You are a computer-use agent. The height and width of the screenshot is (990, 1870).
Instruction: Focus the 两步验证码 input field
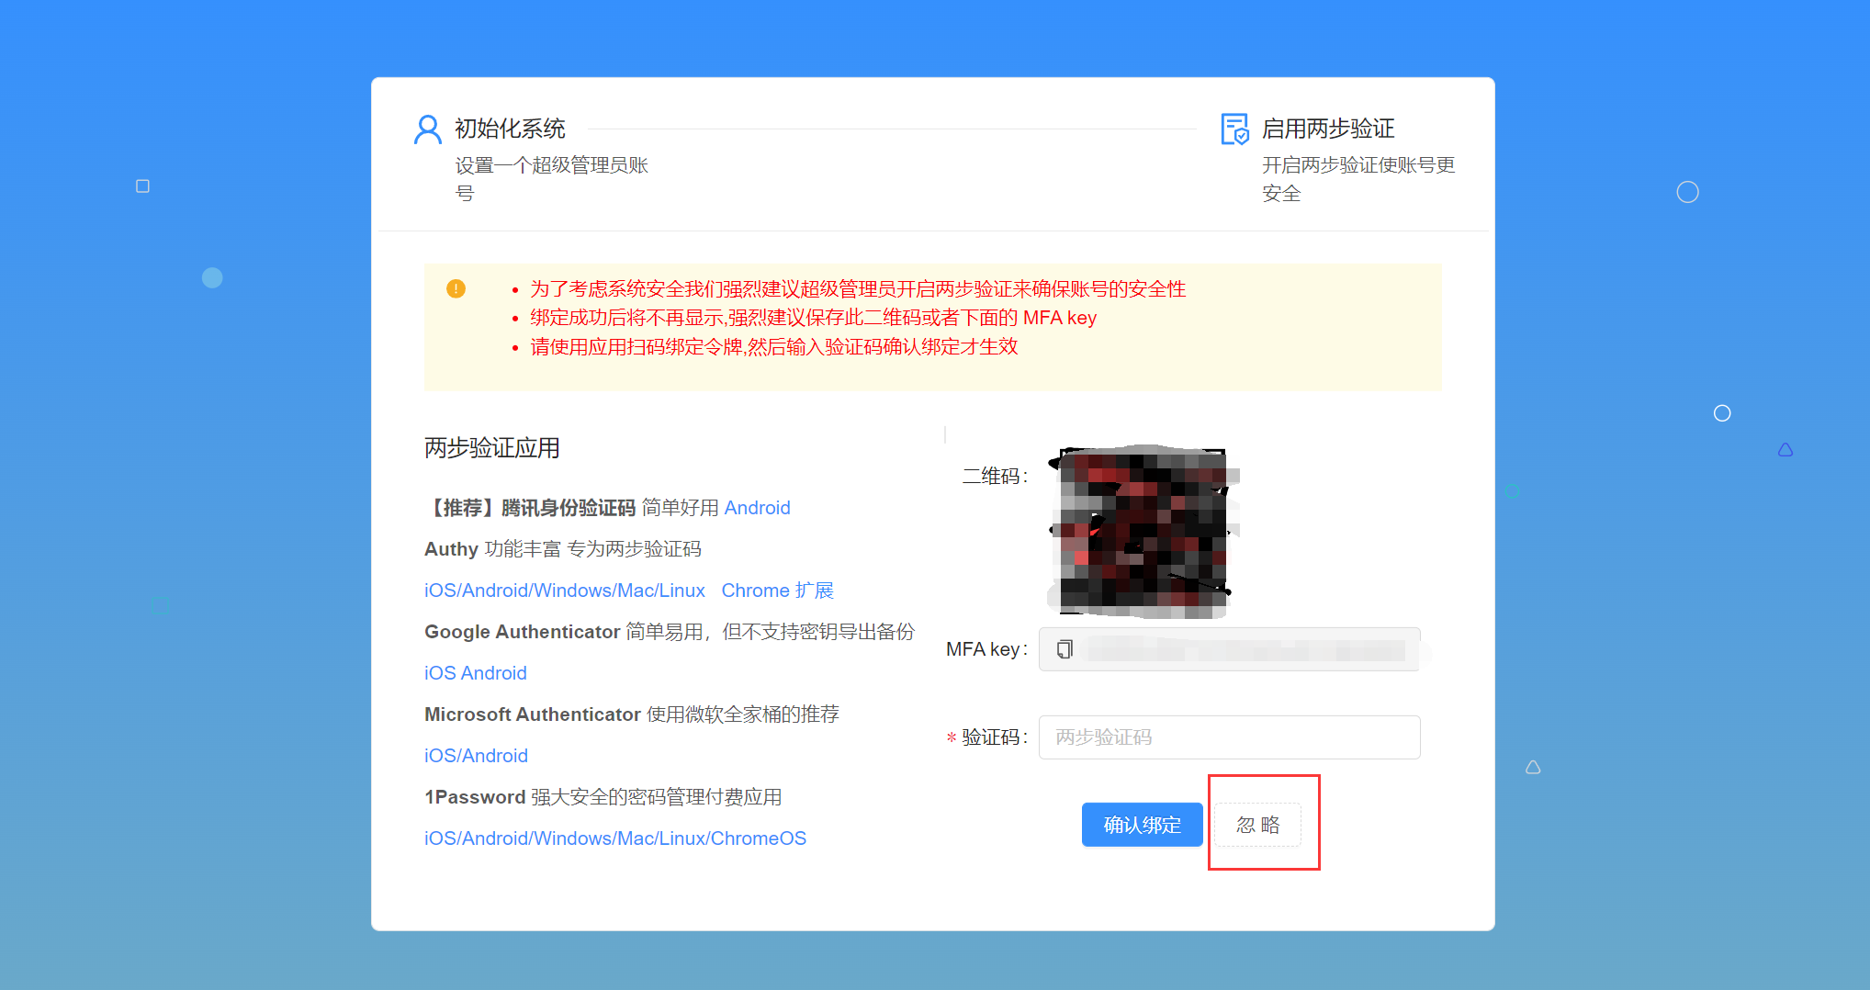pyautogui.click(x=1229, y=737)
